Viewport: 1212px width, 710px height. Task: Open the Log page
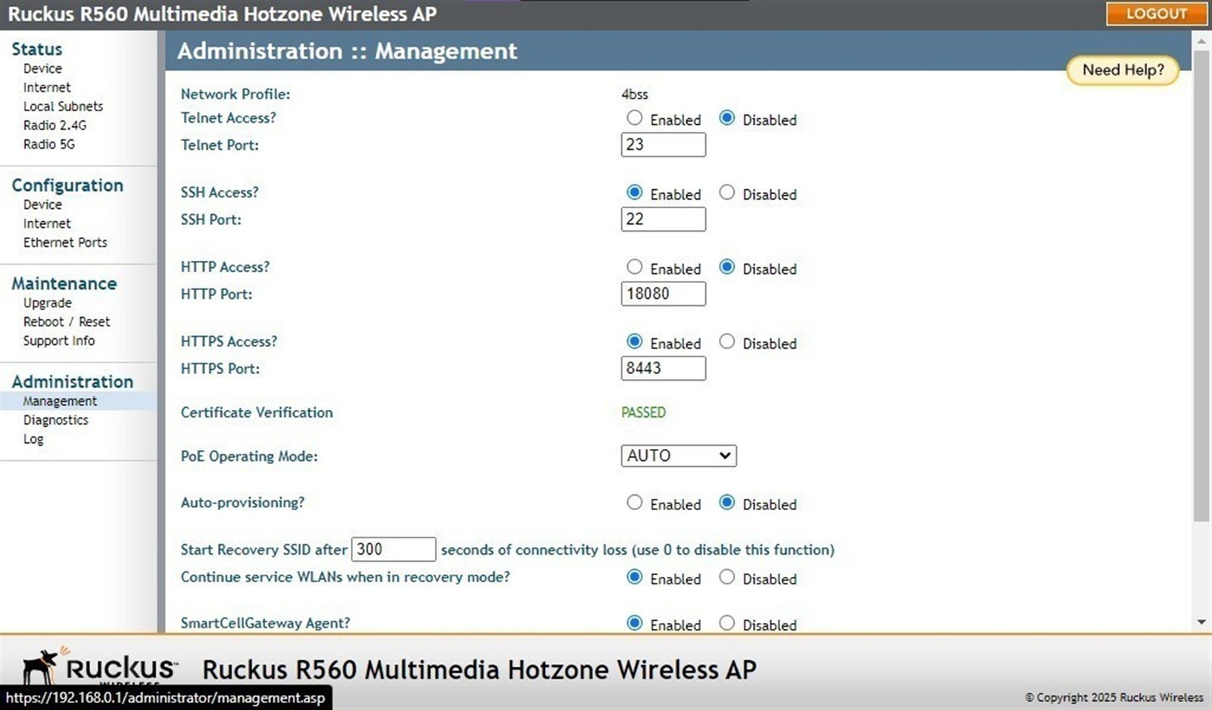pos(33,438)
